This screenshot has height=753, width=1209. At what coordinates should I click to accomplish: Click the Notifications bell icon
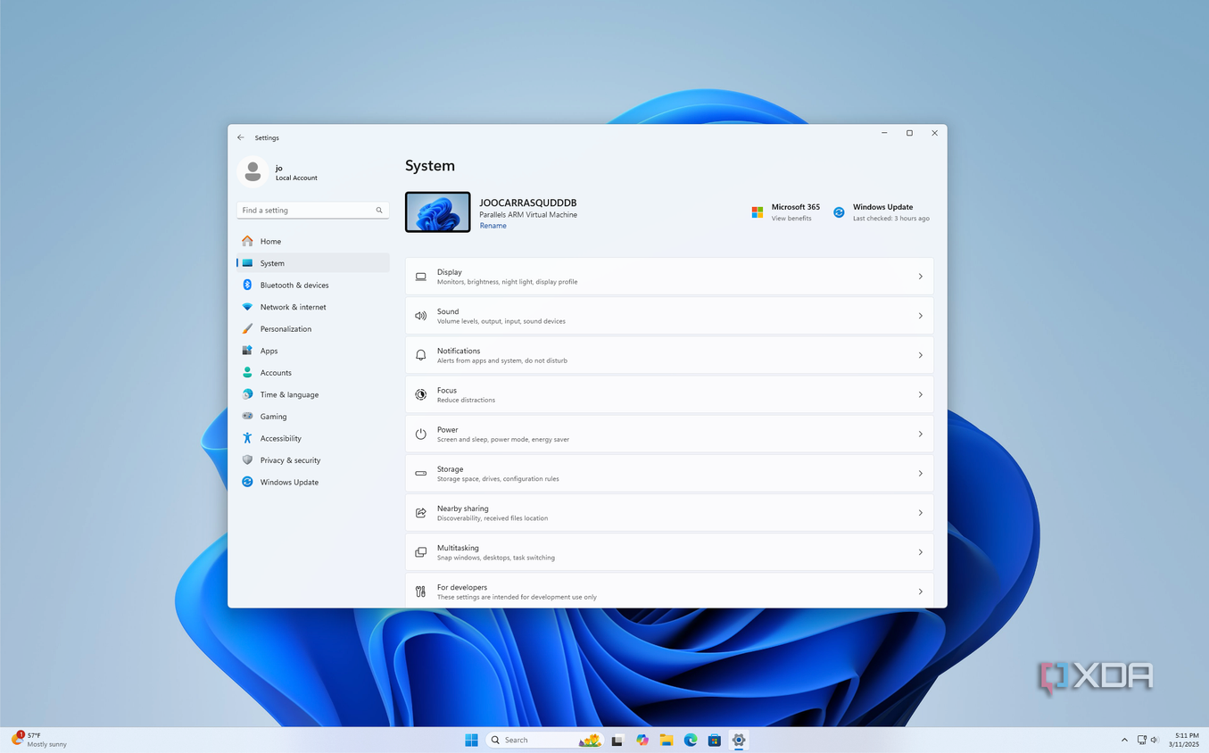[x=420, y=355]
